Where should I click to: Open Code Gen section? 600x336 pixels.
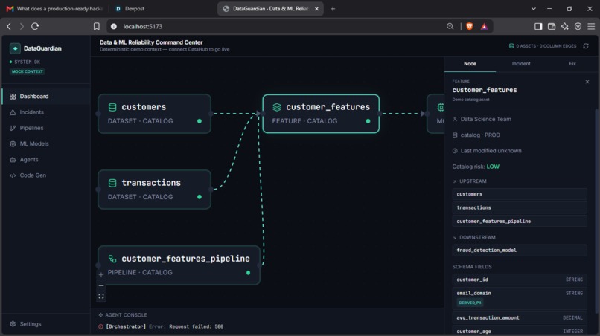[46, 175]
